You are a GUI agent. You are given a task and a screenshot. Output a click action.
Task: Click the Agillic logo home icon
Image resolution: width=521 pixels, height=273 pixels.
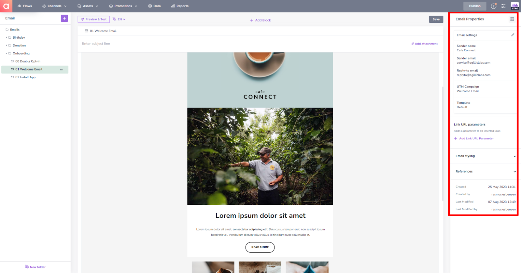6,6
